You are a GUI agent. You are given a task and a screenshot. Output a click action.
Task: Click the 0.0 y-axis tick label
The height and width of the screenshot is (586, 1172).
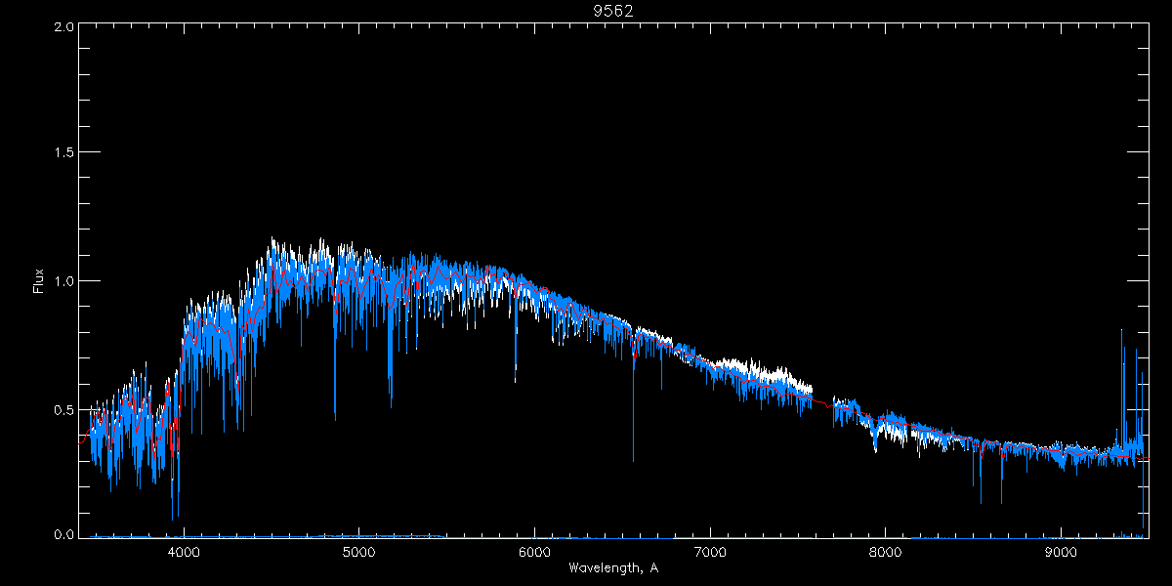coord(64,535)
